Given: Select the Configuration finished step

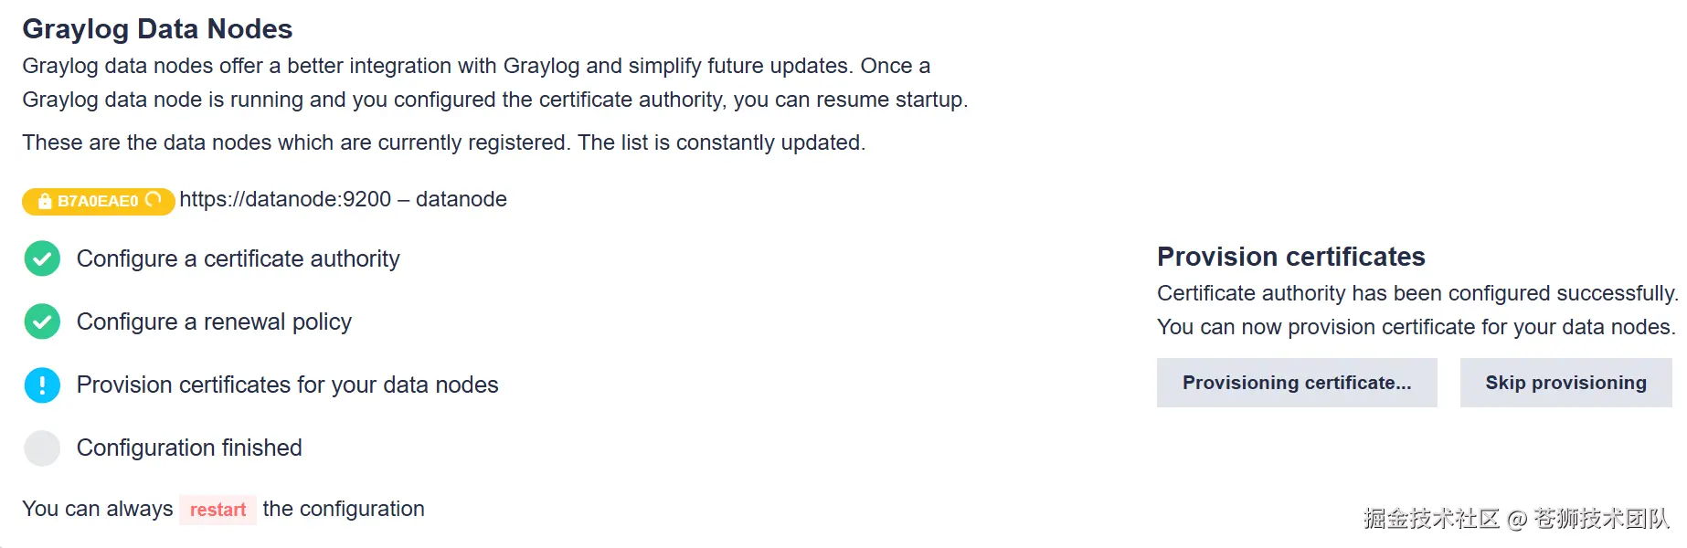Looking at the screenshot, I should [x=189, y=448].
